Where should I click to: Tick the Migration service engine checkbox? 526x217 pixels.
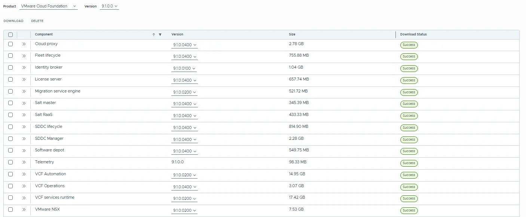click(x=10, y=91)
